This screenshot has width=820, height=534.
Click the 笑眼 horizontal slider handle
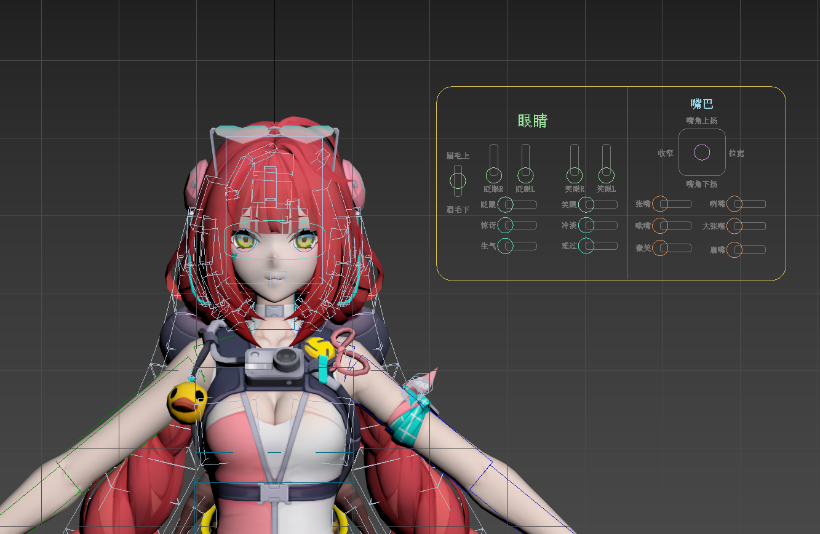tap(586, 204)
